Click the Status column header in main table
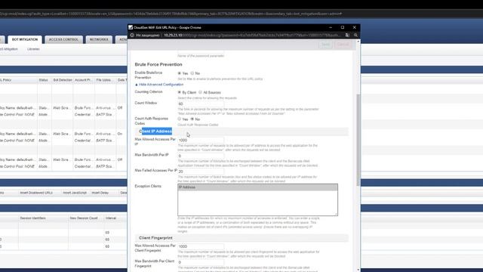This screenshot has height=272, width=483. point(44,80)
